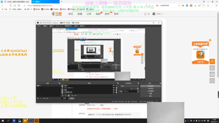219x123 pixels.
Task: Add a source with the sources plus icon
Action: pyautogui.click(x=63, y=96)
